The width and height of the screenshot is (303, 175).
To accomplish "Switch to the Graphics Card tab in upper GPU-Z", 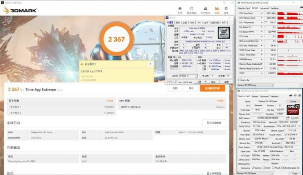I will coord(244,8).
